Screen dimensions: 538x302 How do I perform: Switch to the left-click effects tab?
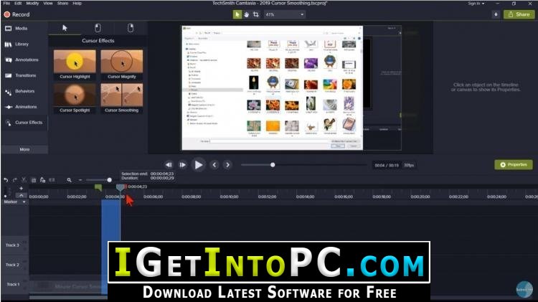98,28
